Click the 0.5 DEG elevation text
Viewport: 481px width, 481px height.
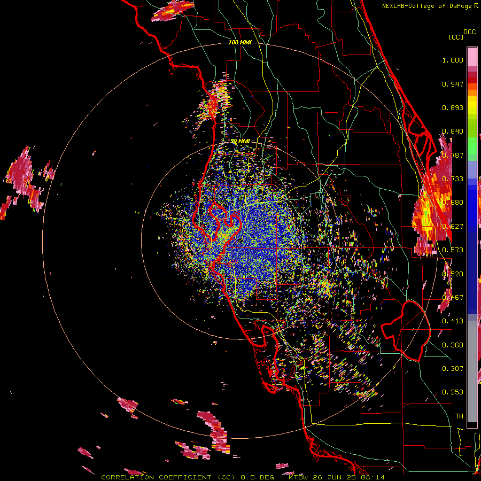[258, 477]
